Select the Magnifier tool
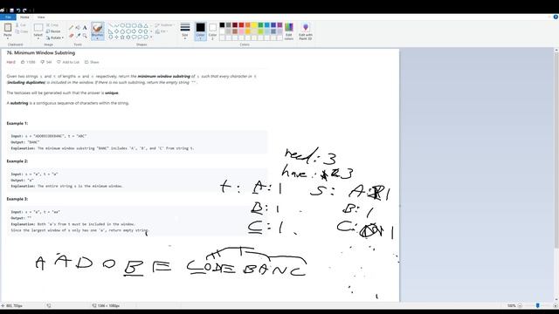Image resolution: width=559 pixels, height=314 pixels. click(x=85, y=36)
